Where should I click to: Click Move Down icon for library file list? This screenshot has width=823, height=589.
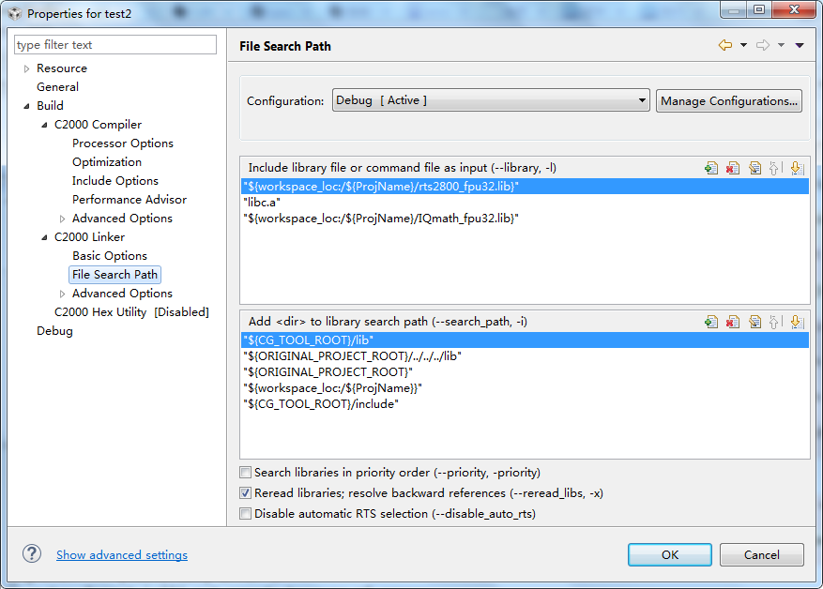(x=797, y=168)
